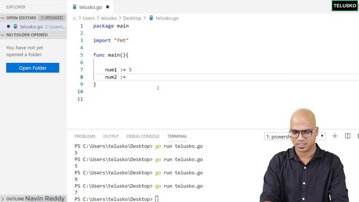Create a new terminal with plus icon
359x202 pixels.
pyautogui.click(x=335, y=136)
